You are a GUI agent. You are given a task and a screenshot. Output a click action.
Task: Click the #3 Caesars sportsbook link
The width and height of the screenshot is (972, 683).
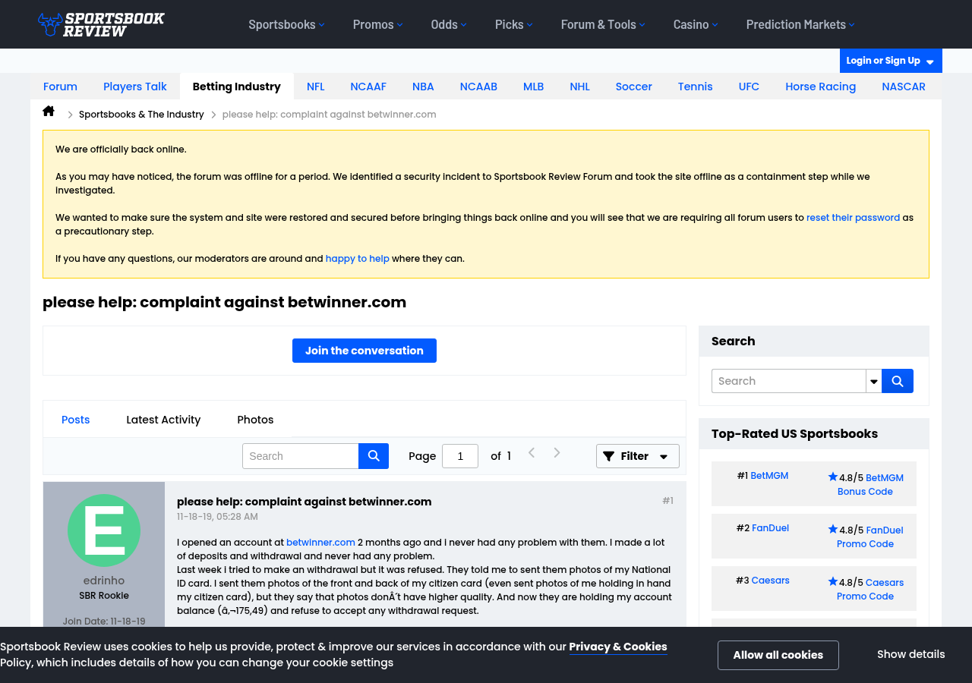tap(771, 580)
